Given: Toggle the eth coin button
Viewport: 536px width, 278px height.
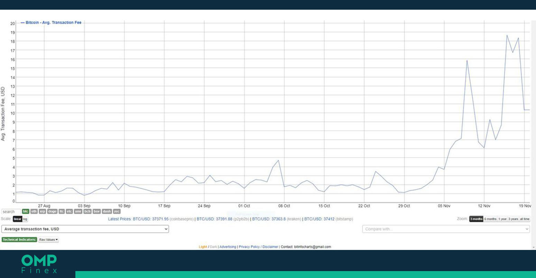Looking at the screenshot, I should (x=34, y=211).
